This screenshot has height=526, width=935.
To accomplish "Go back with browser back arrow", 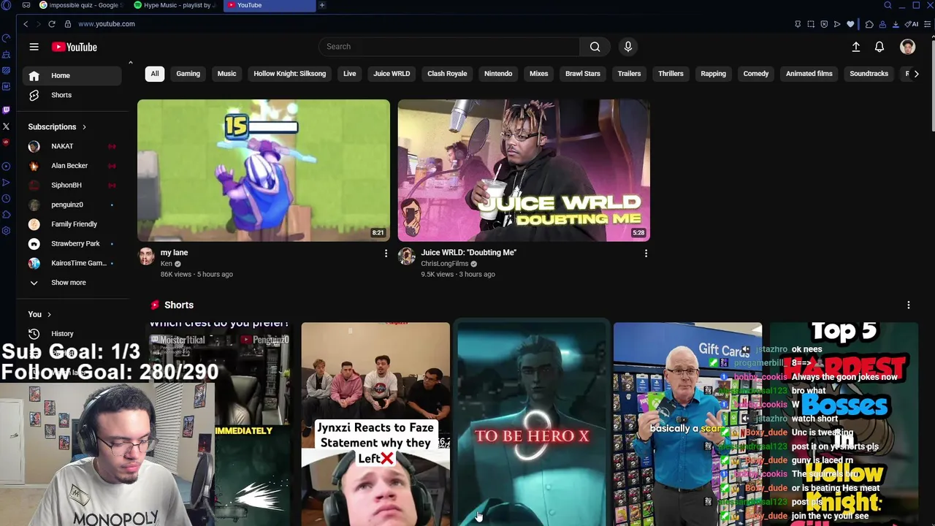I will pos(26,24).
